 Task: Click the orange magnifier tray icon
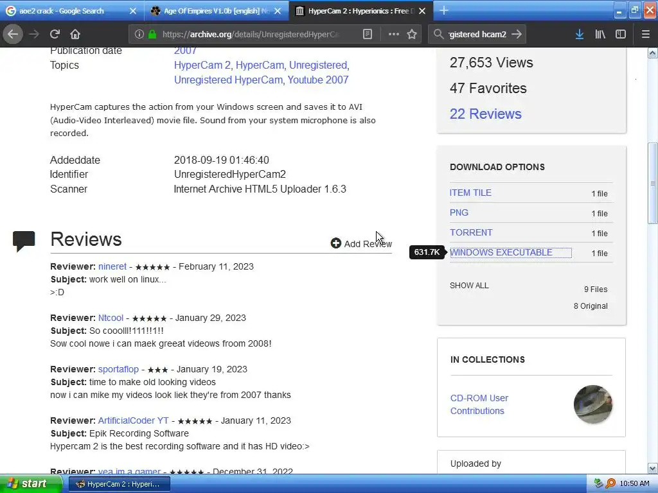point(610,484)
